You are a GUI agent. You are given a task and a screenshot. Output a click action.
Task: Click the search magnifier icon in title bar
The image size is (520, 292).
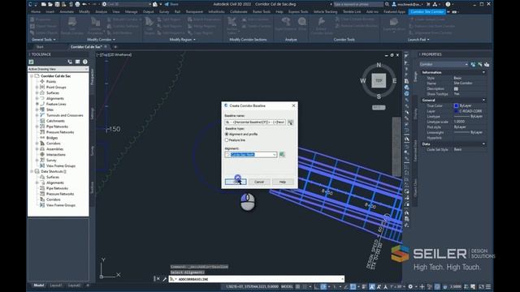[387, 4]
